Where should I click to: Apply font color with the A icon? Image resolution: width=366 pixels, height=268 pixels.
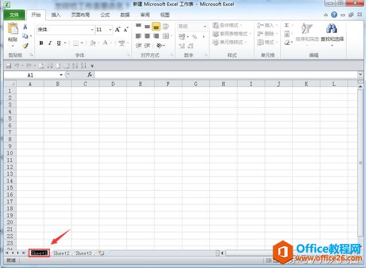tap(105, 43)
